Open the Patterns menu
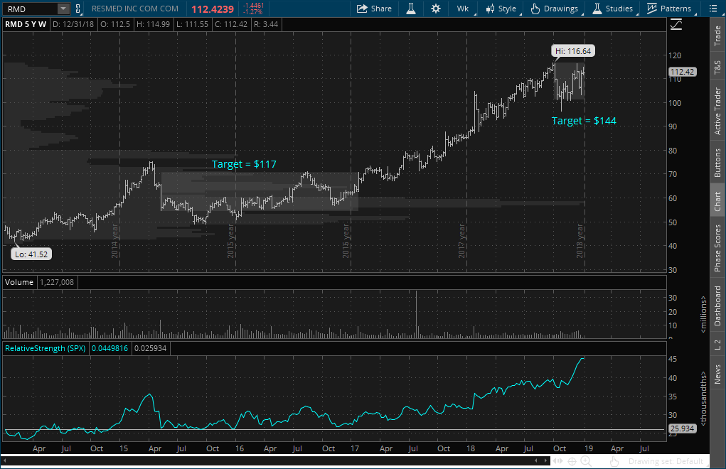This screenshot has height=469, width=726. (x=669, y=9)
